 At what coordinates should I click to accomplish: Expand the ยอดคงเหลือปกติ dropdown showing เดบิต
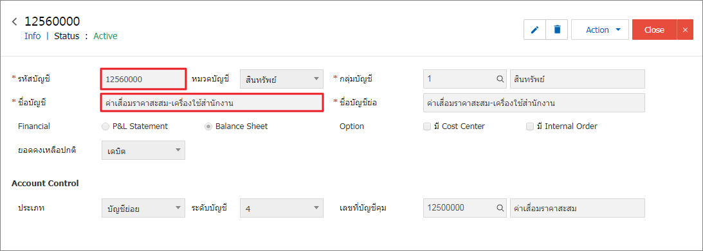[143, 150]
